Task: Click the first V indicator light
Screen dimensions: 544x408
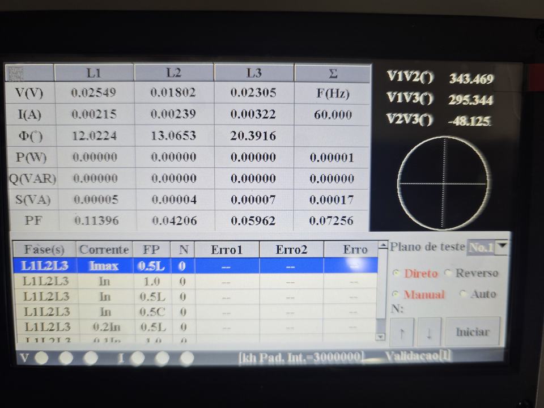Action: [x=41, y=358]
